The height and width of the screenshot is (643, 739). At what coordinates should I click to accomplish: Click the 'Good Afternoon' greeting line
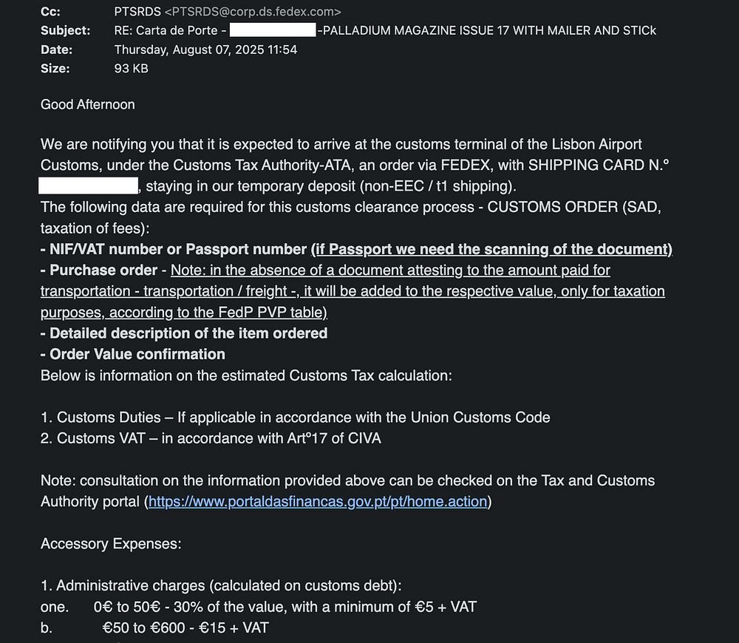87,104
